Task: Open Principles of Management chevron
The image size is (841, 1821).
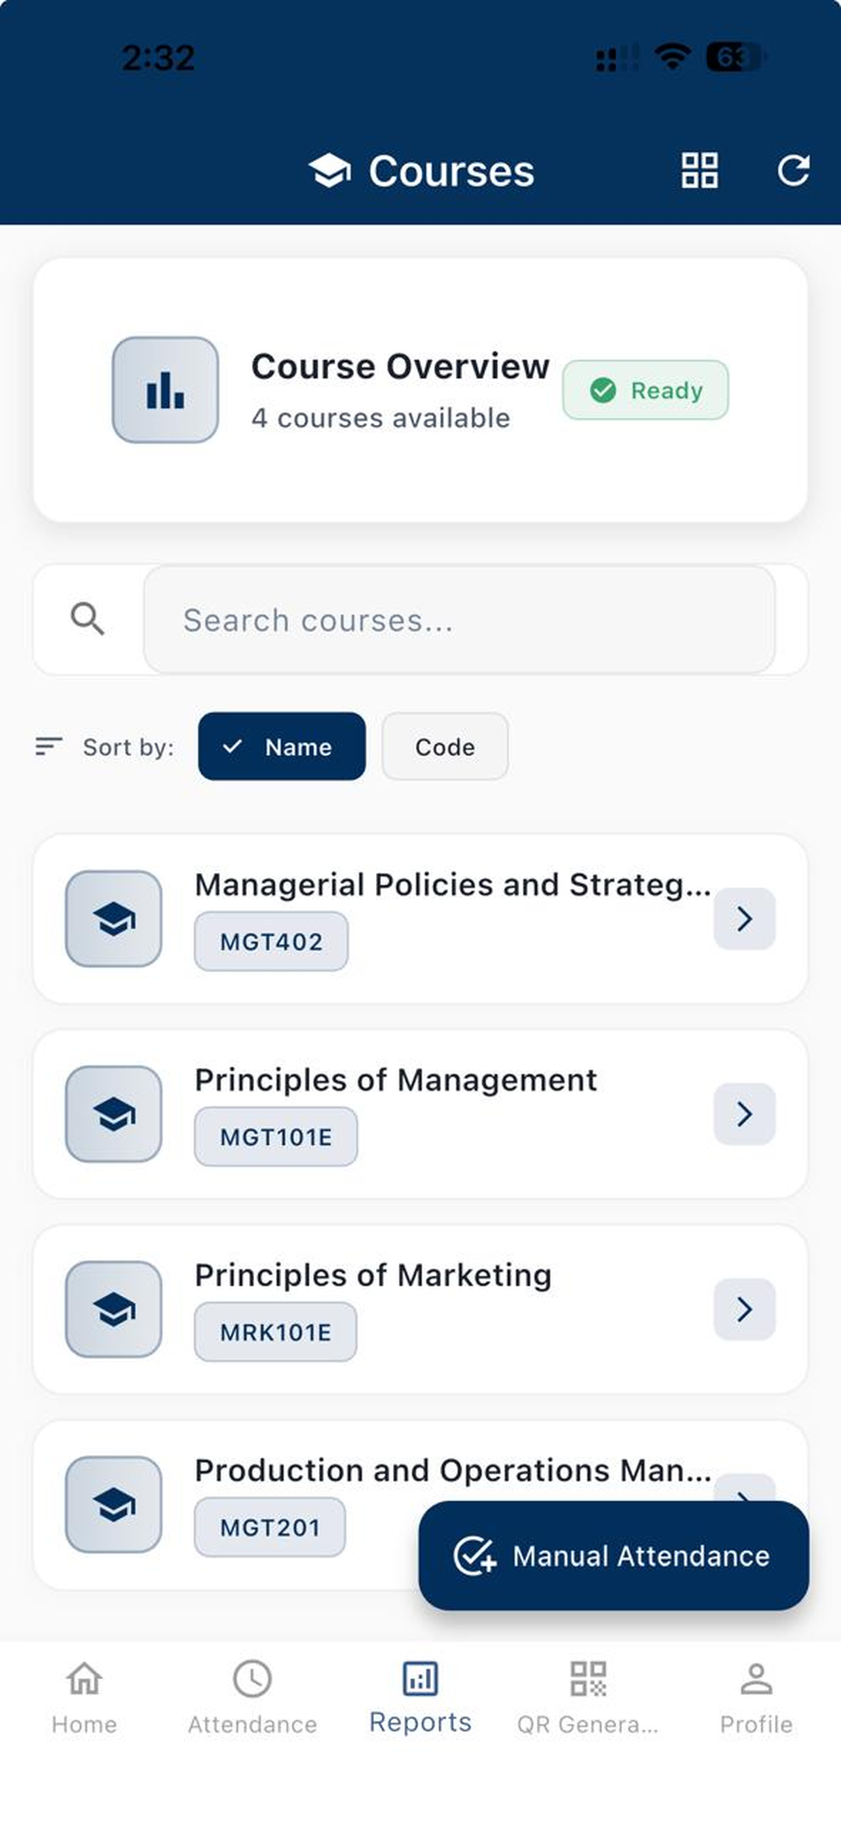Action: pos(744,1114)
